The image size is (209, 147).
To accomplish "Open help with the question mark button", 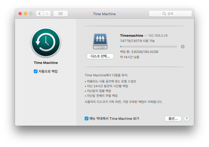I will point(186,119).
